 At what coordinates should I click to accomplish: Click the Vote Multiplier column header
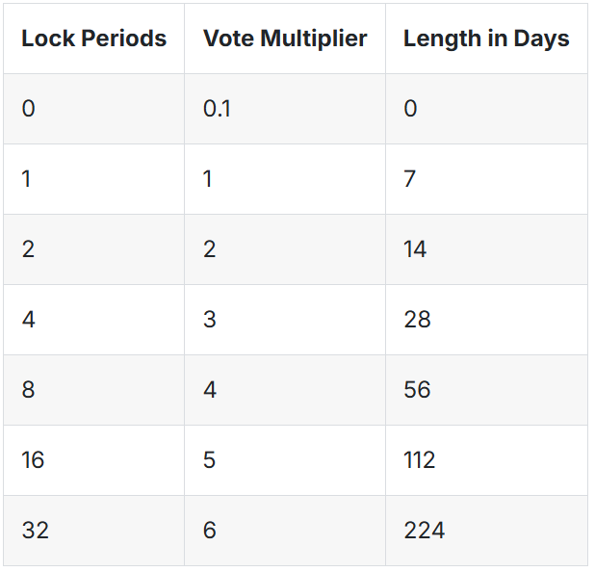(x=285, y=39)
